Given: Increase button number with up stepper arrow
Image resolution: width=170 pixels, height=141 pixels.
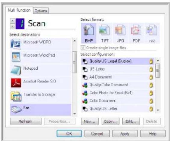Looking at the screenshot, I should point(13,21).
